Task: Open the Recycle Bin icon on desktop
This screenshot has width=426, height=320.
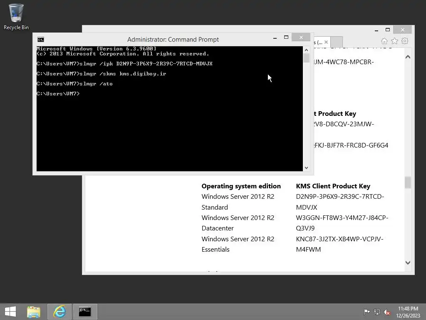Action: 16,17
